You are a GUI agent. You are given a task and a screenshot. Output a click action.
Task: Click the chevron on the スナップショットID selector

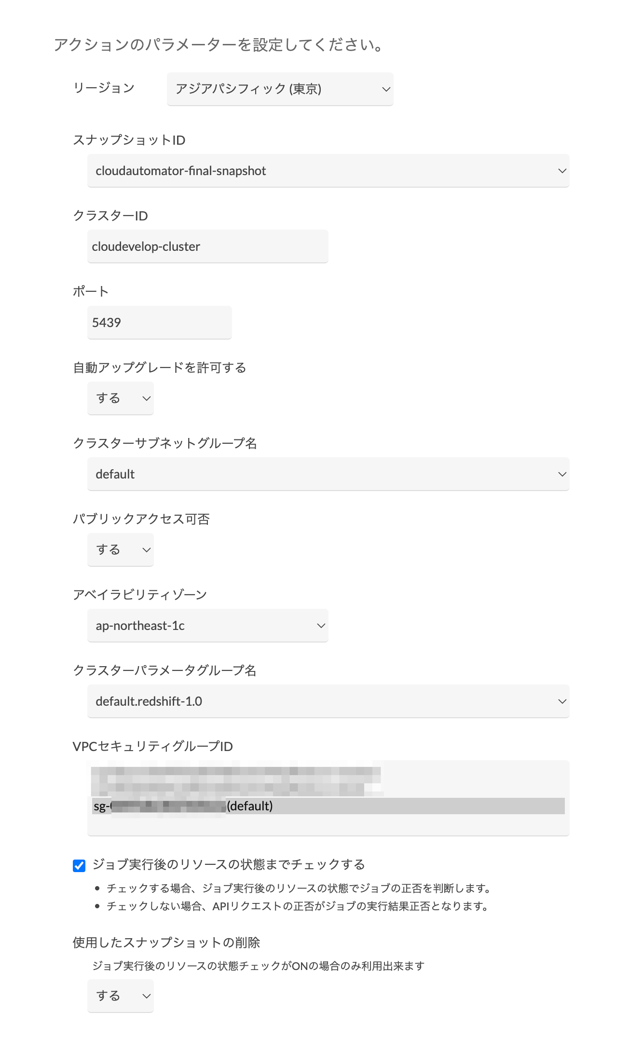563,171
